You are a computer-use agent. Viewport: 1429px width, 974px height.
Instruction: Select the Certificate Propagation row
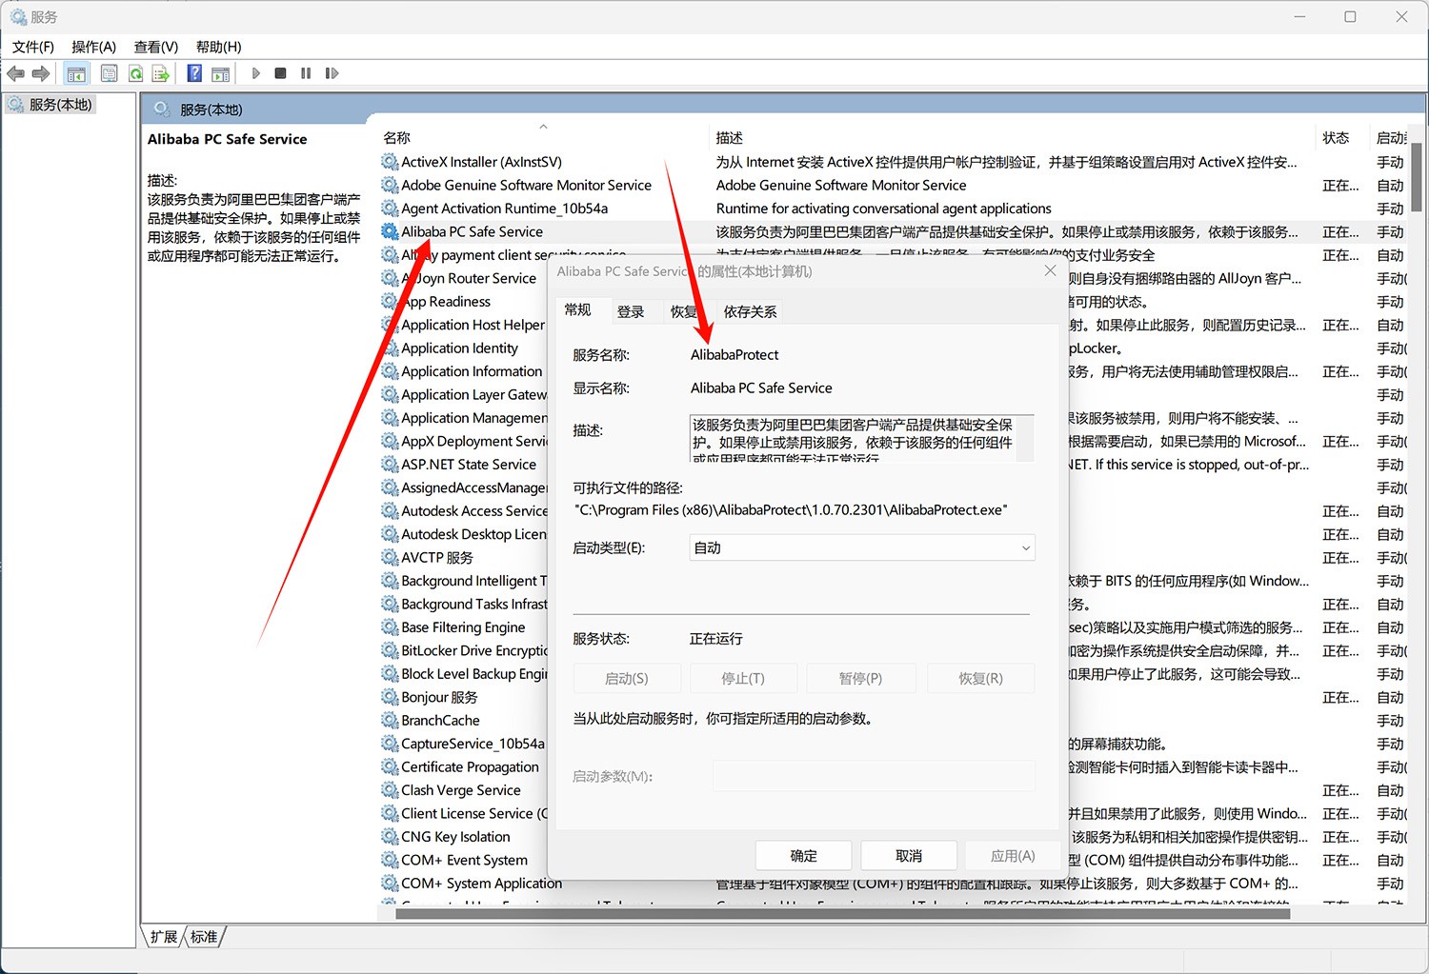(x=463, y=767)
